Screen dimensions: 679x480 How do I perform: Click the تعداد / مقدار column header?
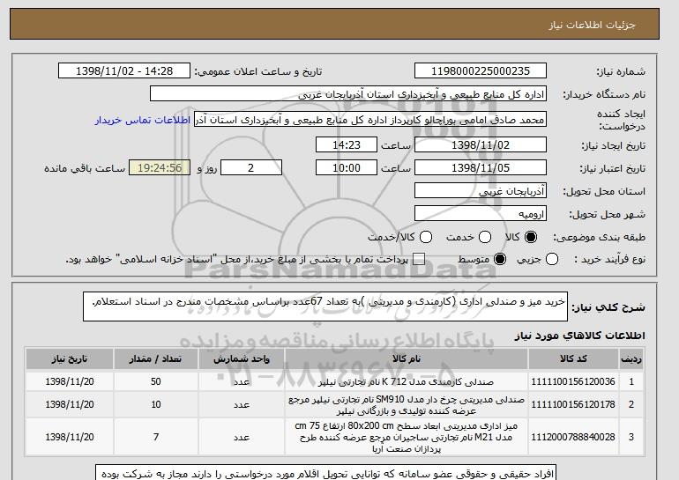point(156,359)
